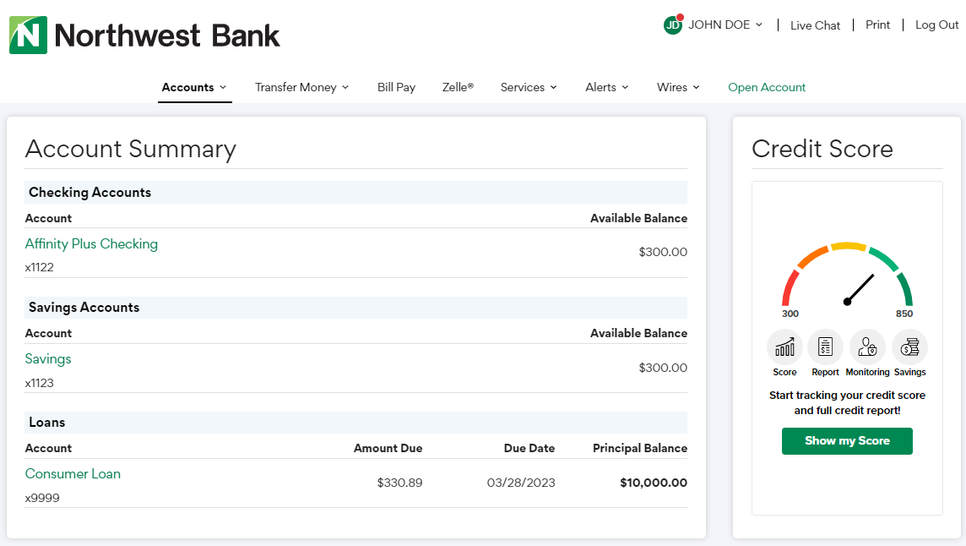Click the credit Report document icon
The image size is (966, 546).
(x=825, y=347)
